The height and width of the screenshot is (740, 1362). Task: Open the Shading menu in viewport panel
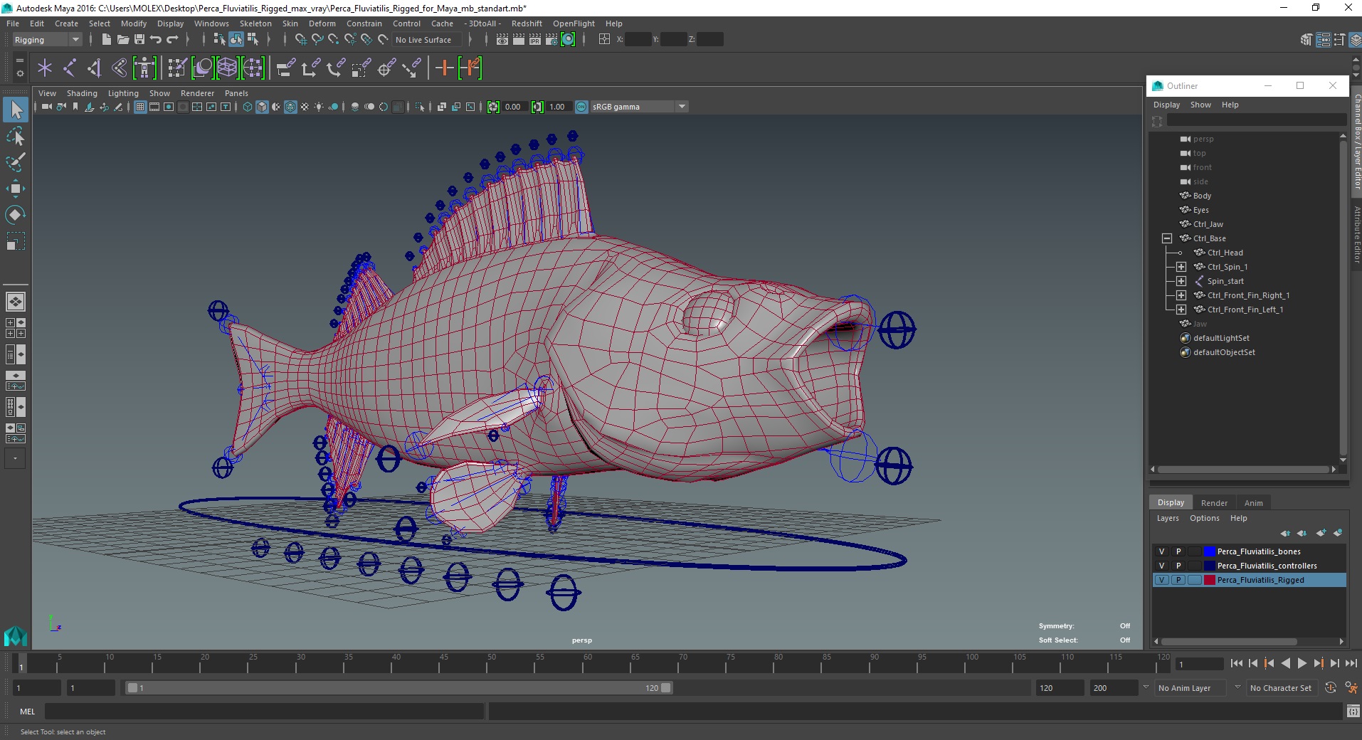[x=82, y=93]
